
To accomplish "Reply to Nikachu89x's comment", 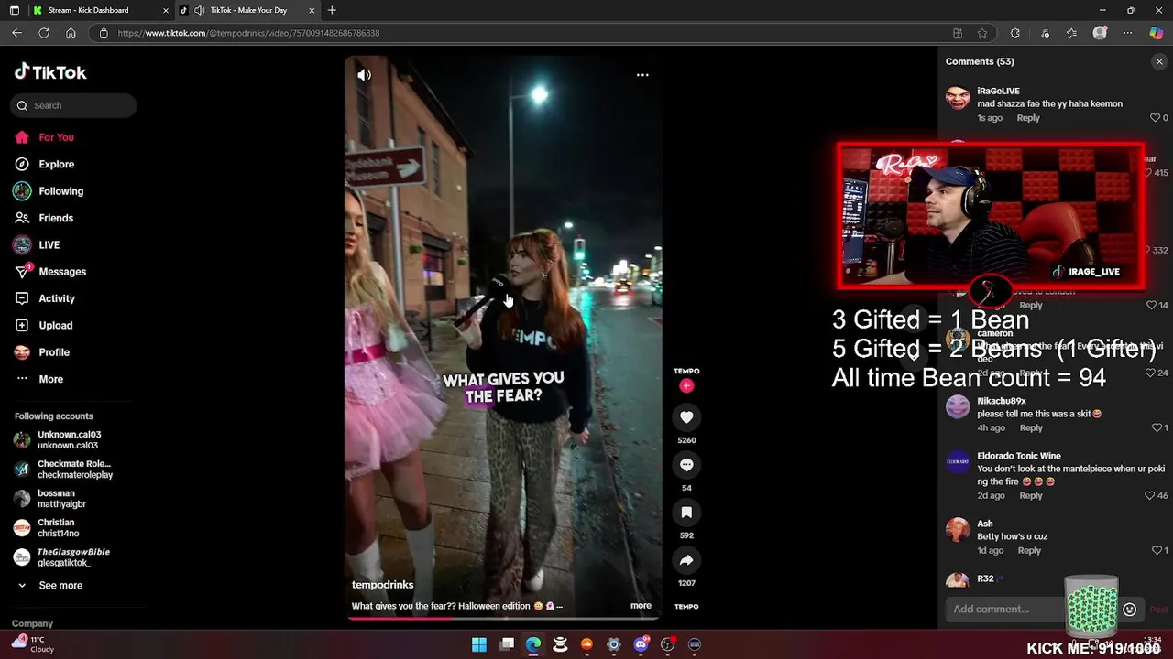I will point(1031,427).
